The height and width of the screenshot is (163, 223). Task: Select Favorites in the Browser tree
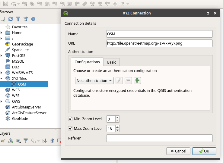[x=20, y=27]
